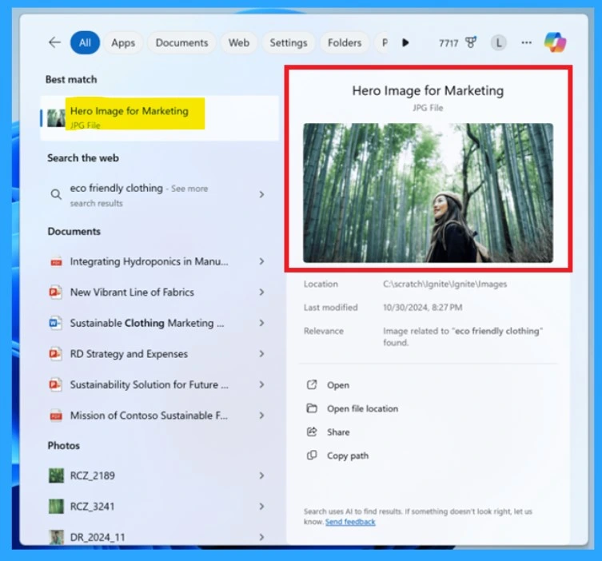Click the bamboo forest preview image

[x=428, y=193]
